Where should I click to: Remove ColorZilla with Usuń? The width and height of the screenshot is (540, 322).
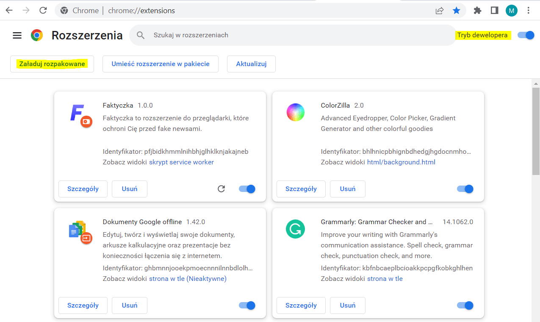coord(348,189)
